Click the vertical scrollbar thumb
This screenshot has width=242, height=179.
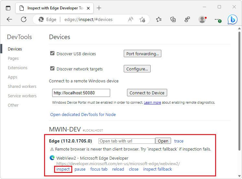point(239,91)
